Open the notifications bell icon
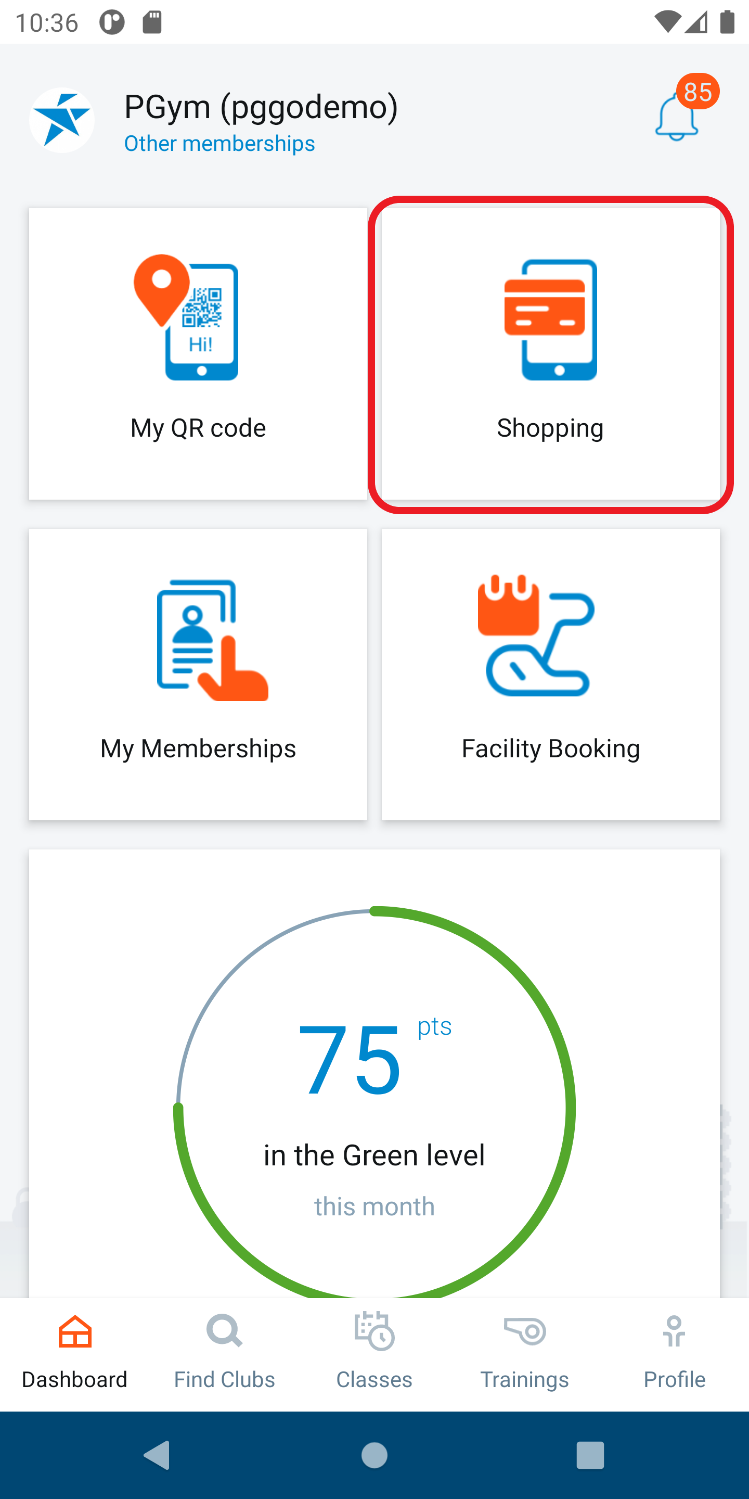Viewport: 749px width, 1499px height. (676, 119)
